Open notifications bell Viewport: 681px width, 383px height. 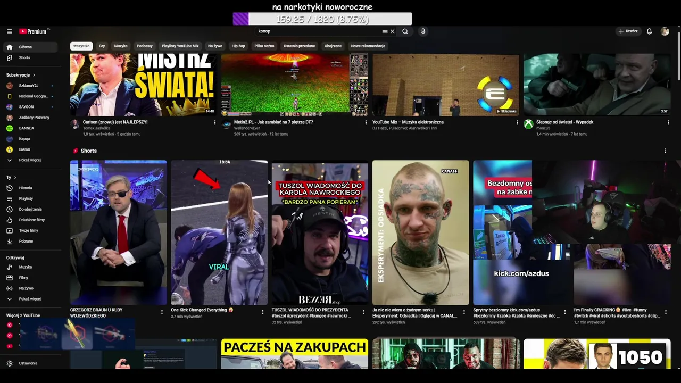click(649, 31)
